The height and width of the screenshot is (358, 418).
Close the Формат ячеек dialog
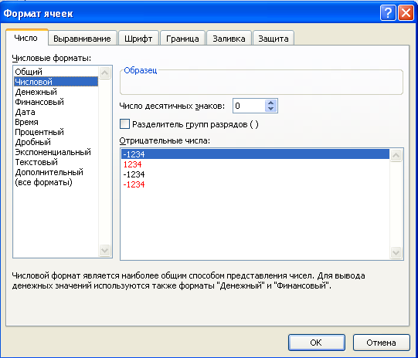coord(406,13)
